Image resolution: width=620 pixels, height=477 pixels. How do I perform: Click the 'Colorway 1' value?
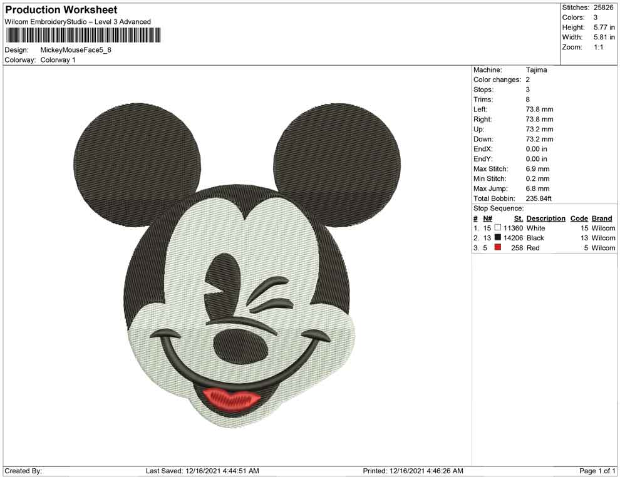pos(58,60)
